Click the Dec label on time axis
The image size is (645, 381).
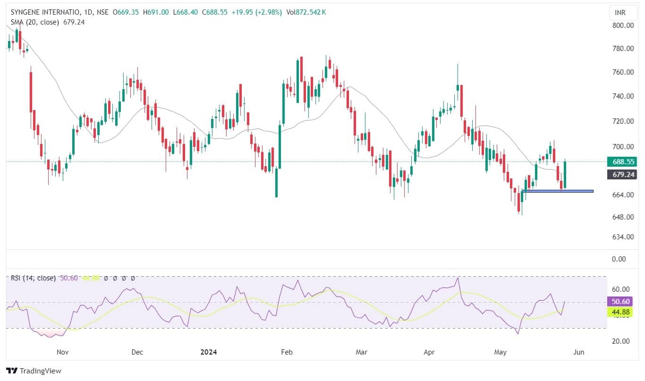coord(137,352)
